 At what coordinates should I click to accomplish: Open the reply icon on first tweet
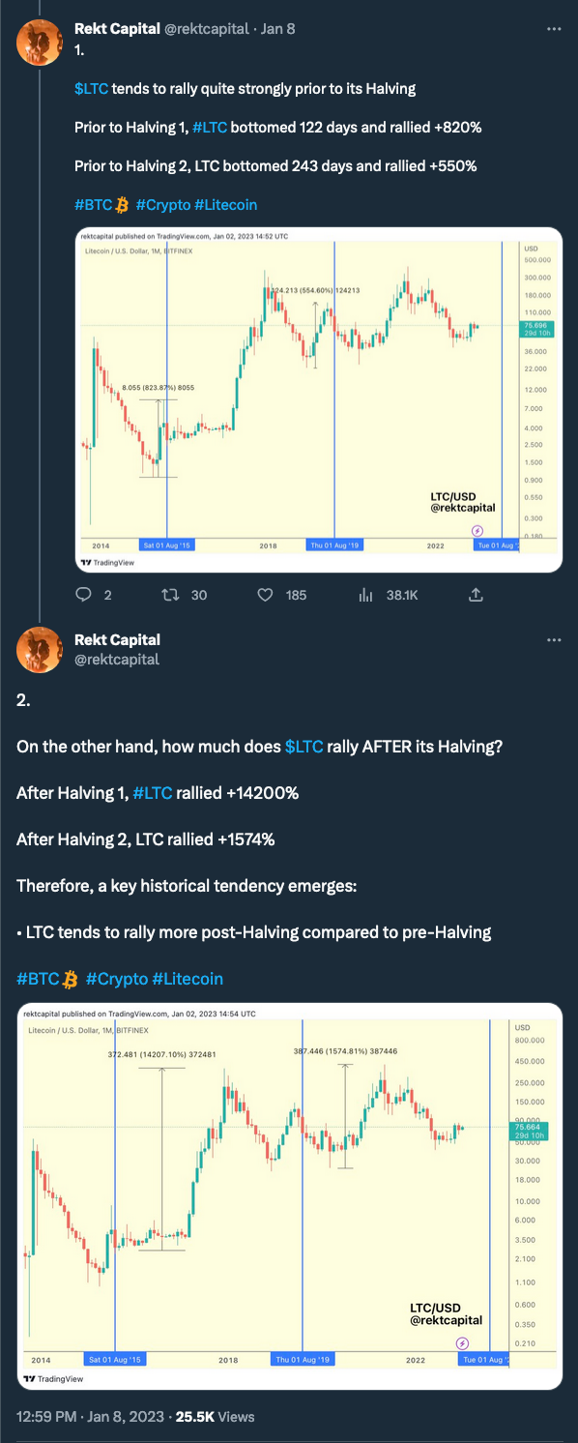[x=83, y=595]
